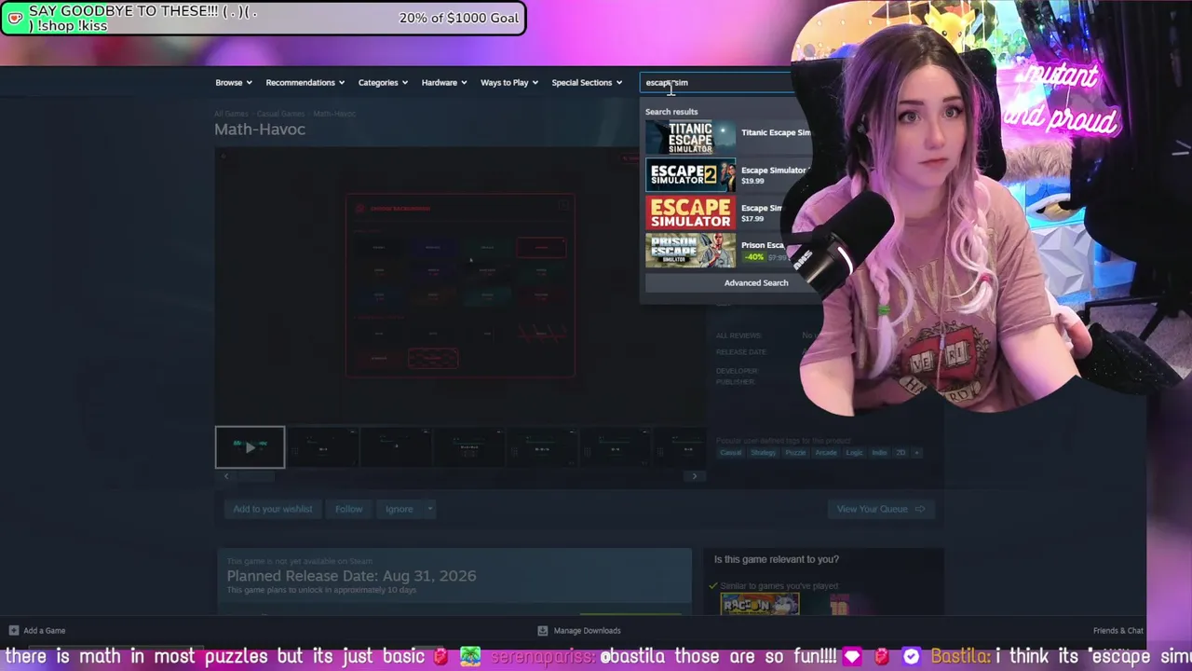Advance the screenshot strip with the right arrow
Screen dimensions: 1192x671
694,476
